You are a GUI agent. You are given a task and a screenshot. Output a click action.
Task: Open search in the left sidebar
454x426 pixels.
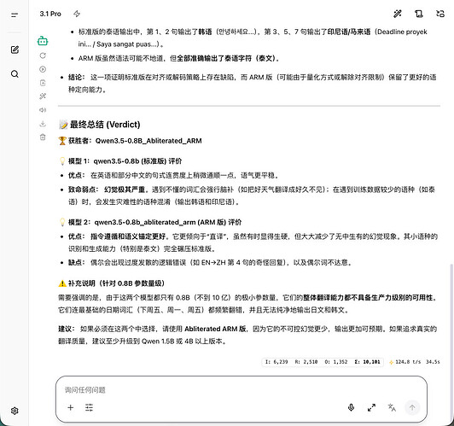15,74
